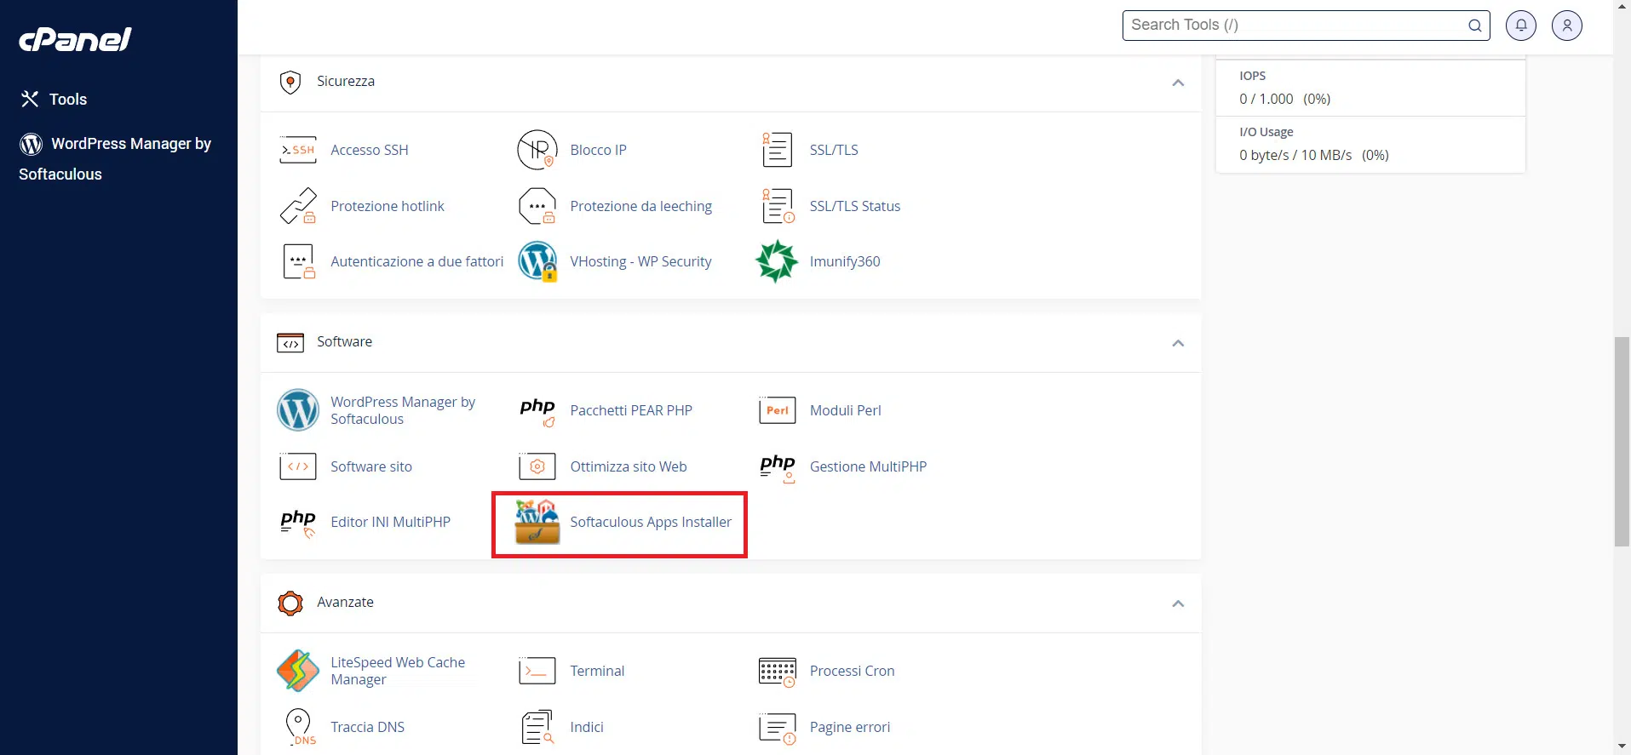Open the Editor INI MultiPHP link

[x=390, y=522]
